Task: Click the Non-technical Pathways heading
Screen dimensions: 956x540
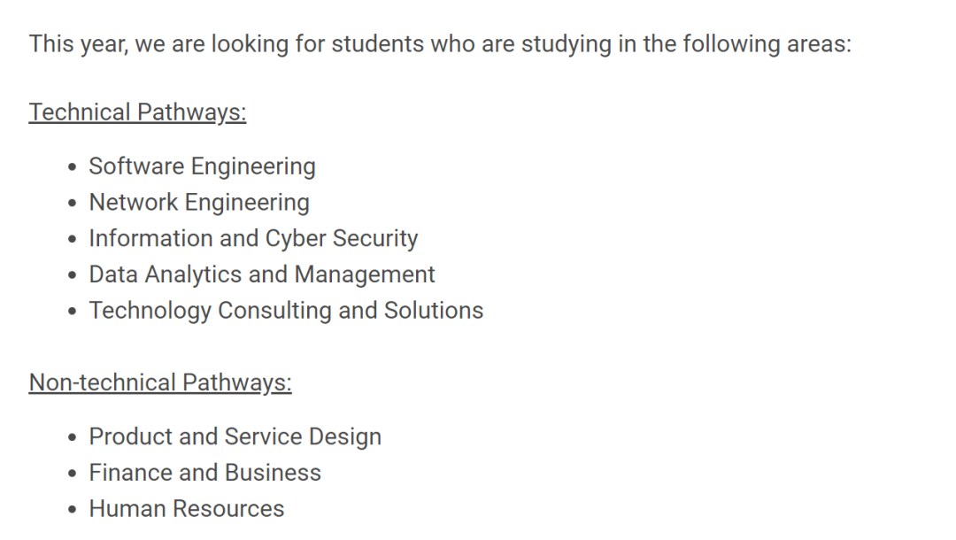Action: tap(159, 383)
